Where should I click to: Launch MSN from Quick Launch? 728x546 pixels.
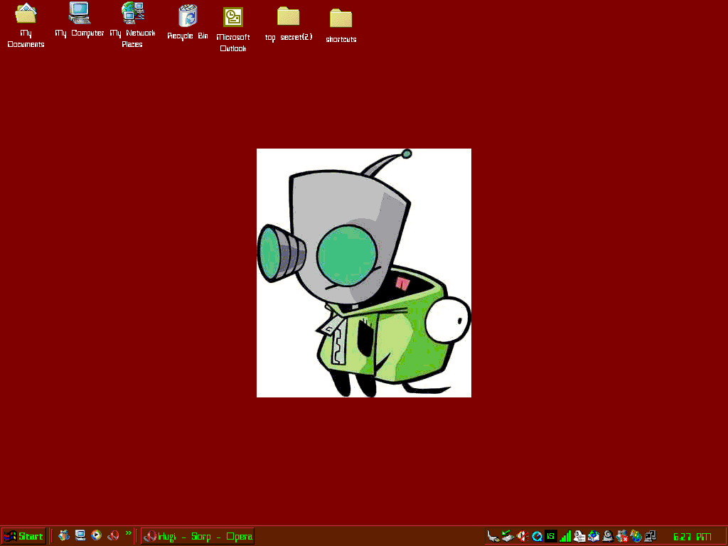click(64, 536)
